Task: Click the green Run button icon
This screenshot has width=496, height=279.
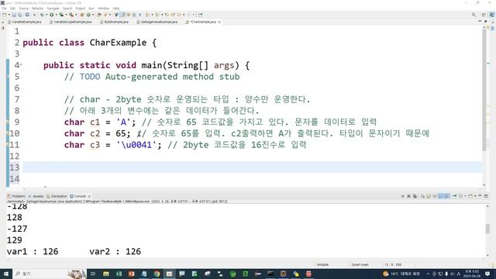Action: [51, 15]
